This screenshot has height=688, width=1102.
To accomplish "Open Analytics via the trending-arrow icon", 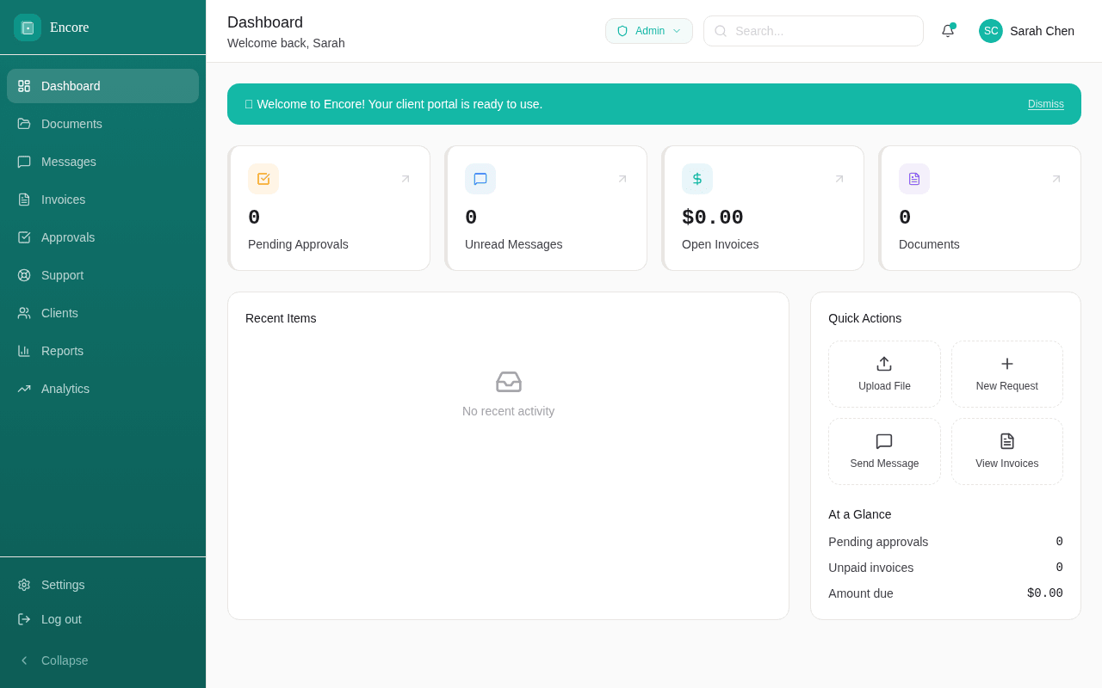I will [23, 389].
